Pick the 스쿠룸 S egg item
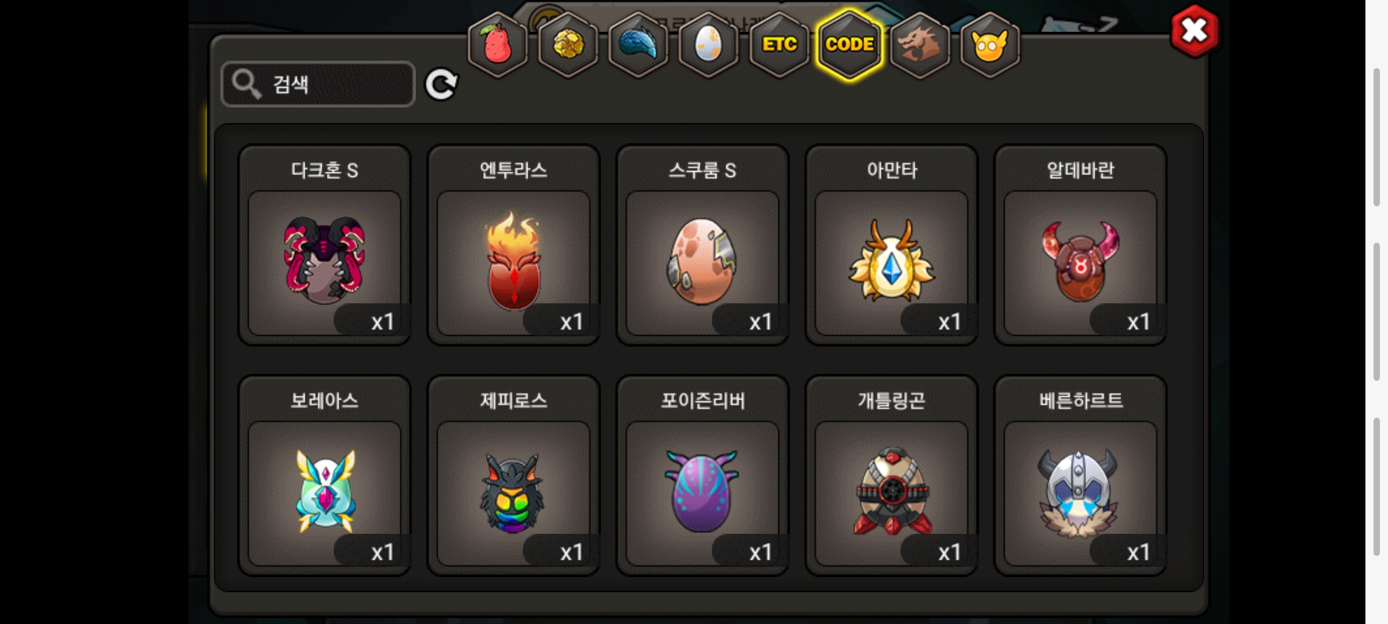Screen dimensions: 1388x624 pos(703,245)
